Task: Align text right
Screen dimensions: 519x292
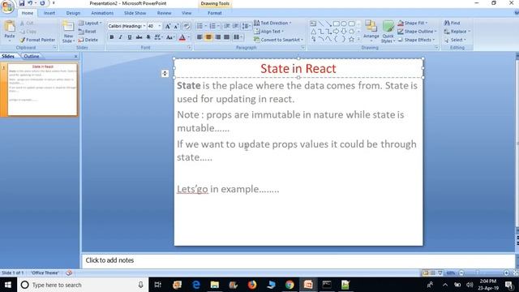Action: (218, 37)
